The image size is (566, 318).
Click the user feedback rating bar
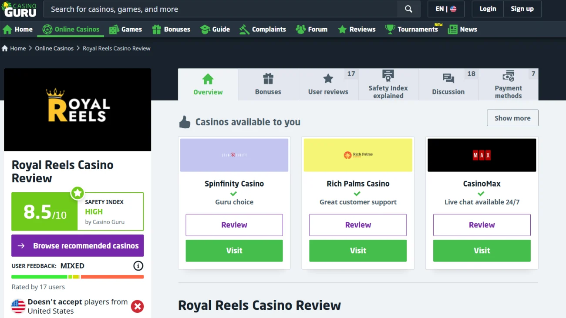pos(77,277)
